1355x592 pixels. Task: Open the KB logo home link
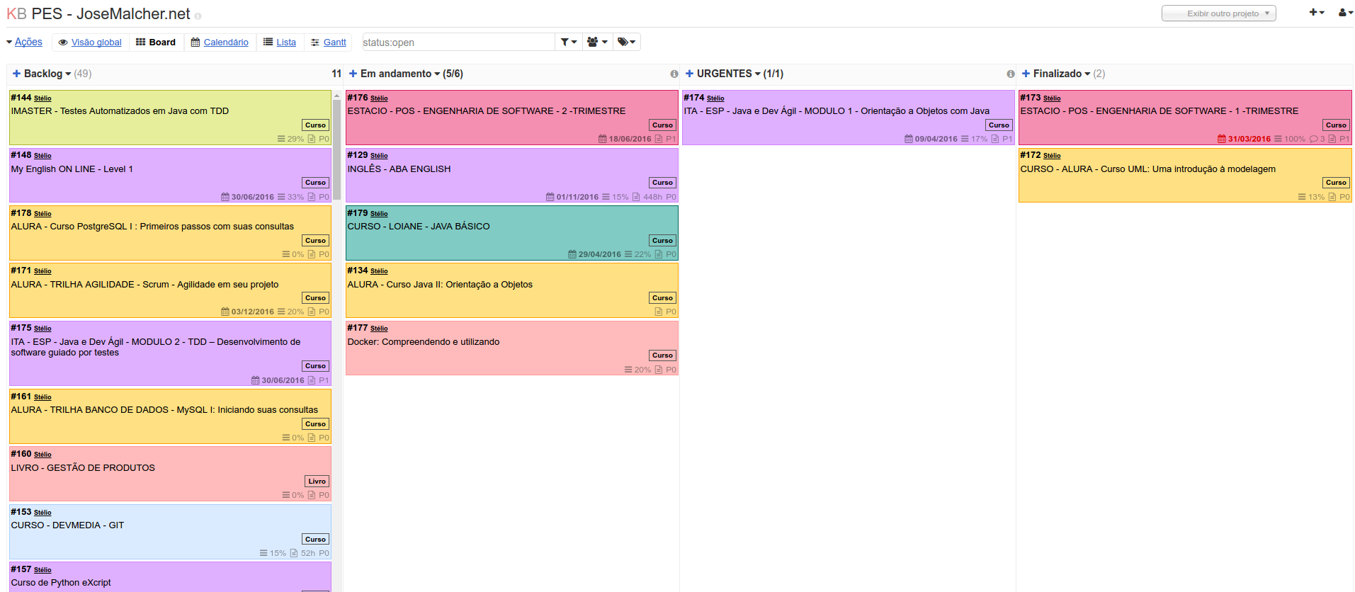pyautogui.click(x=16, y=14)
